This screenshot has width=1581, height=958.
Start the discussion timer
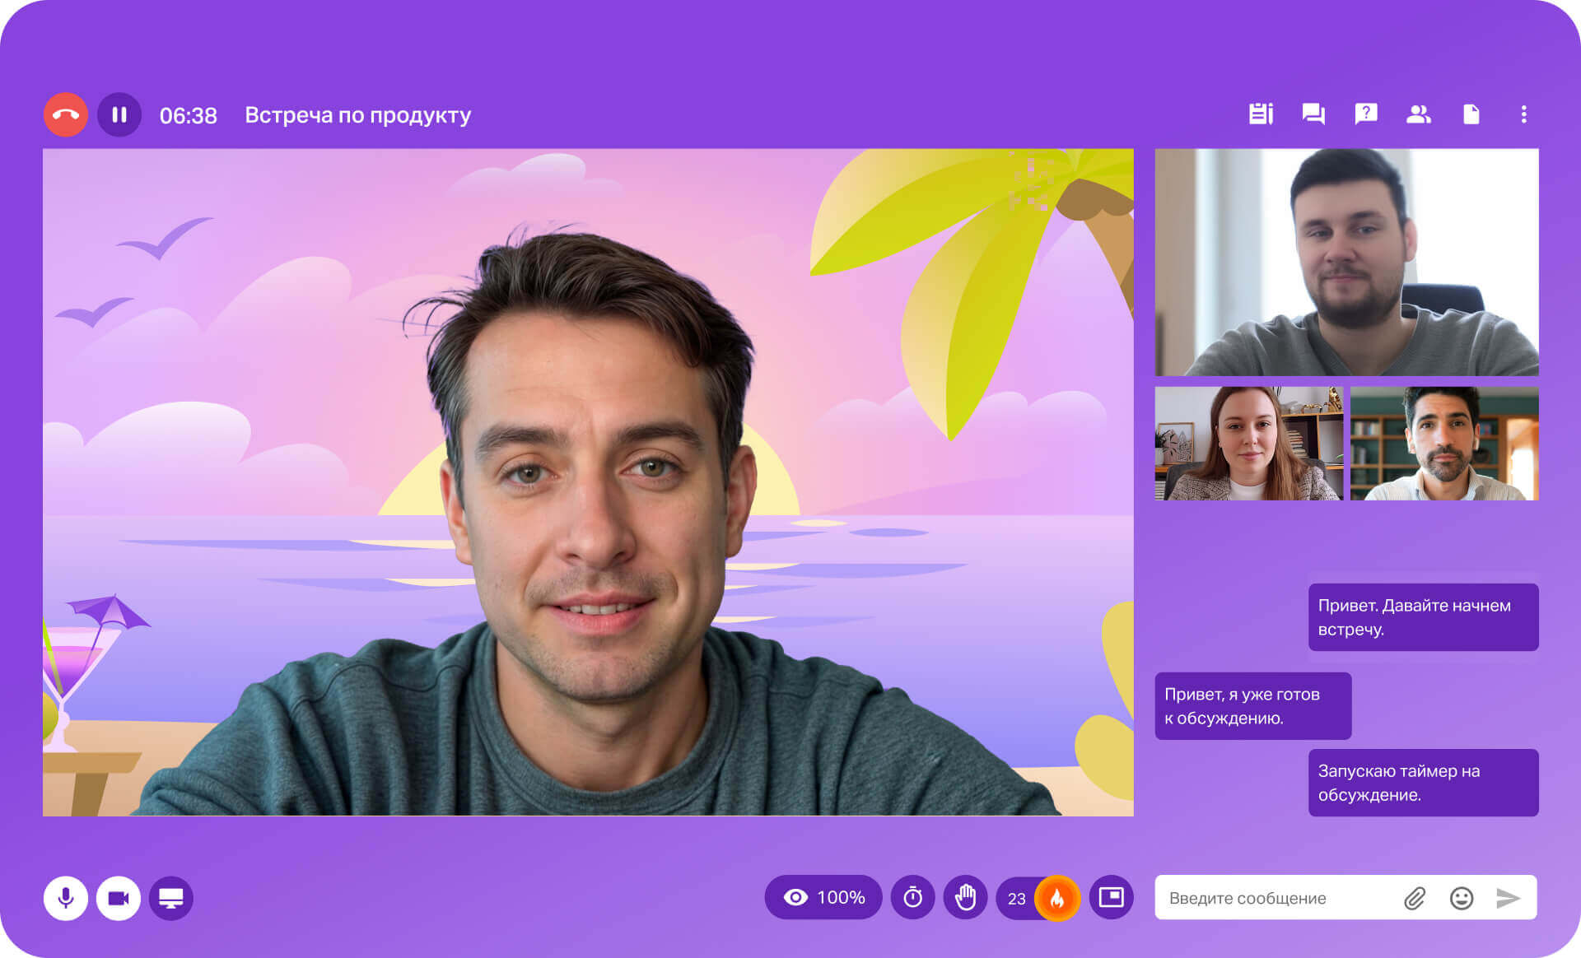click(x=912, y=897)
